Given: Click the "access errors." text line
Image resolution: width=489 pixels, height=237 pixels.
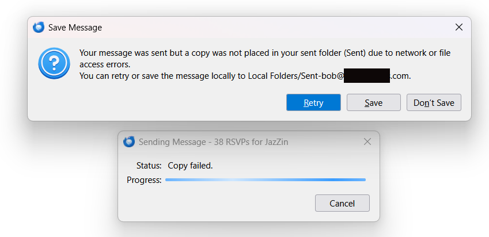Looking at the screenshot, I should tap(104, 64).
